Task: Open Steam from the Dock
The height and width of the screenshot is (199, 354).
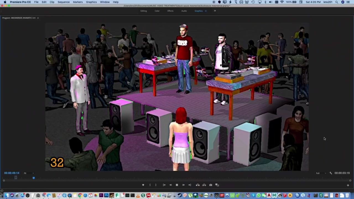Action: 180,196
